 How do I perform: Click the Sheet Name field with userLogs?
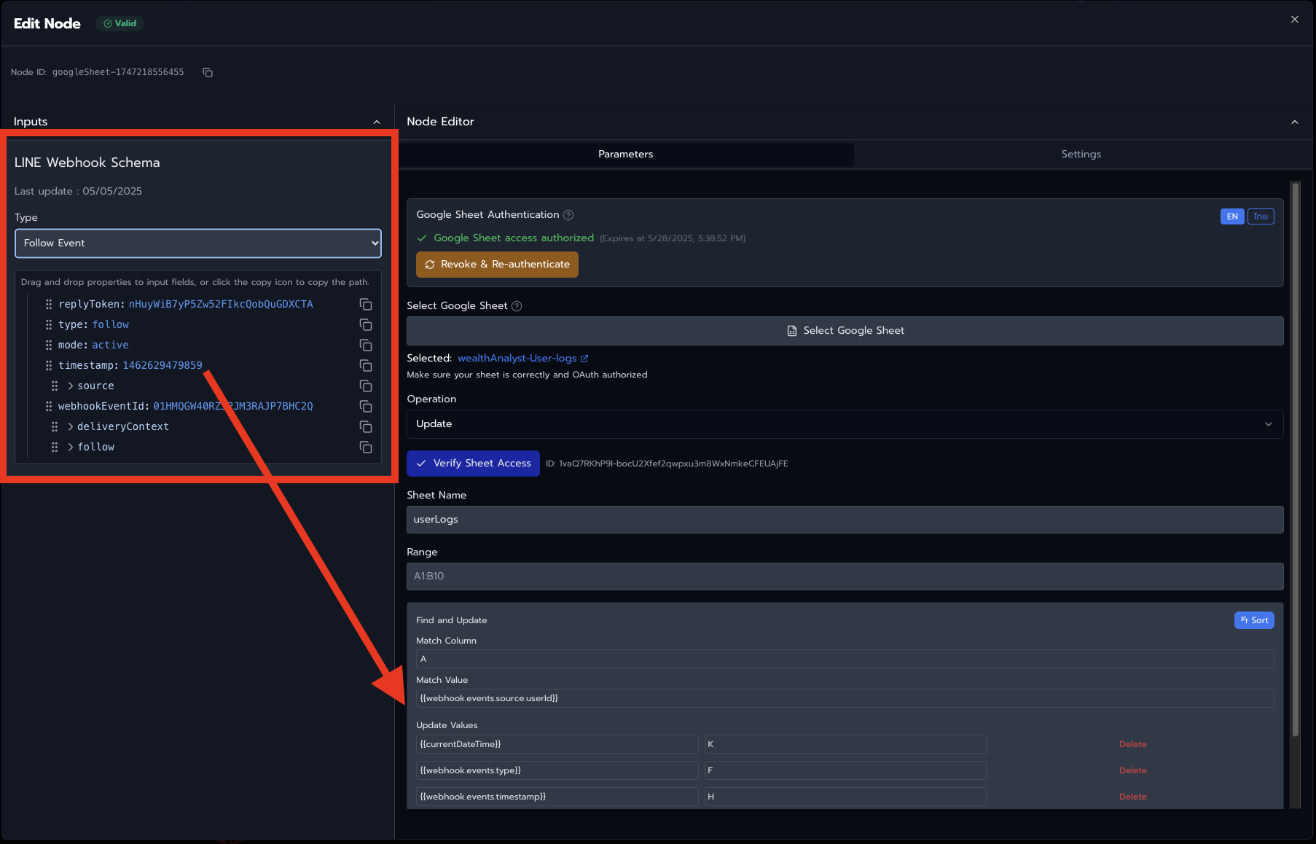coord(845,520)
